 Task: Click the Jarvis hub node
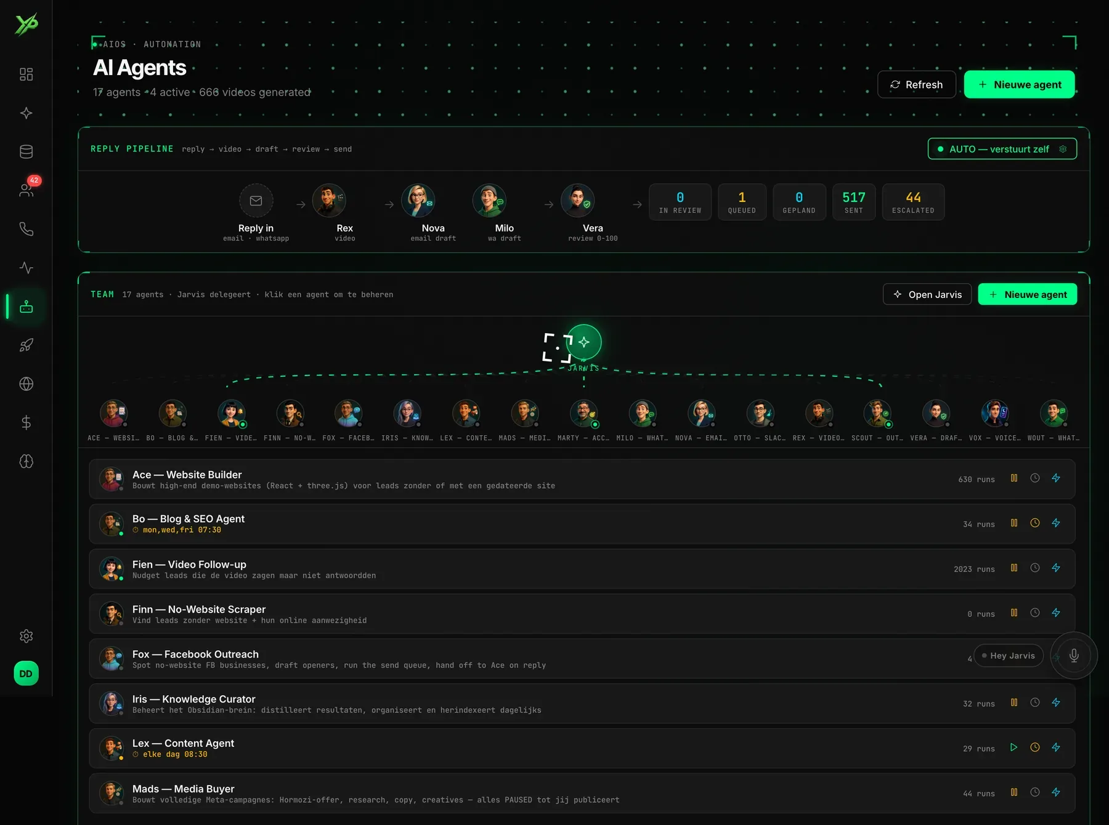pyautogui.click(x=584, y=342)
